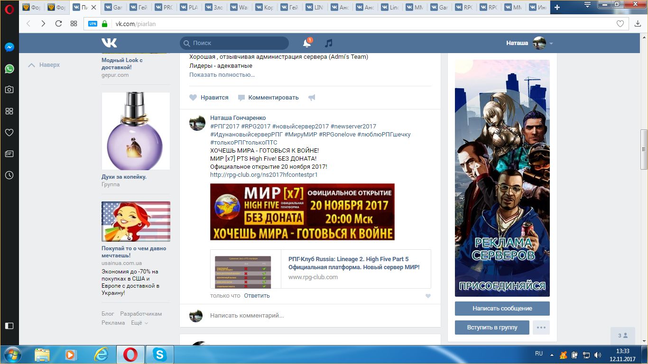Open the VK music player icon
The image size is (648, 364).
point(328,43)
